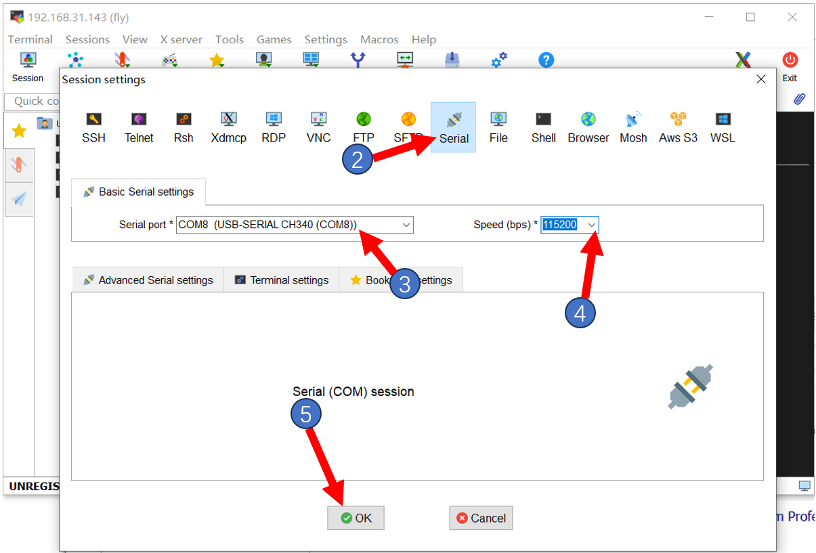This screenshot has width=816, height=553.
Task: Select the Aws S3 session icon
Action: pyautogui.click(x=678, y=127)
